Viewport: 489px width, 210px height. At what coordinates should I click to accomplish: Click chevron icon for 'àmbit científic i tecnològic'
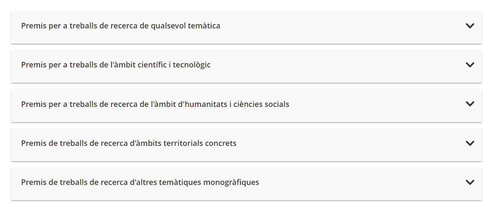point(470,65)
